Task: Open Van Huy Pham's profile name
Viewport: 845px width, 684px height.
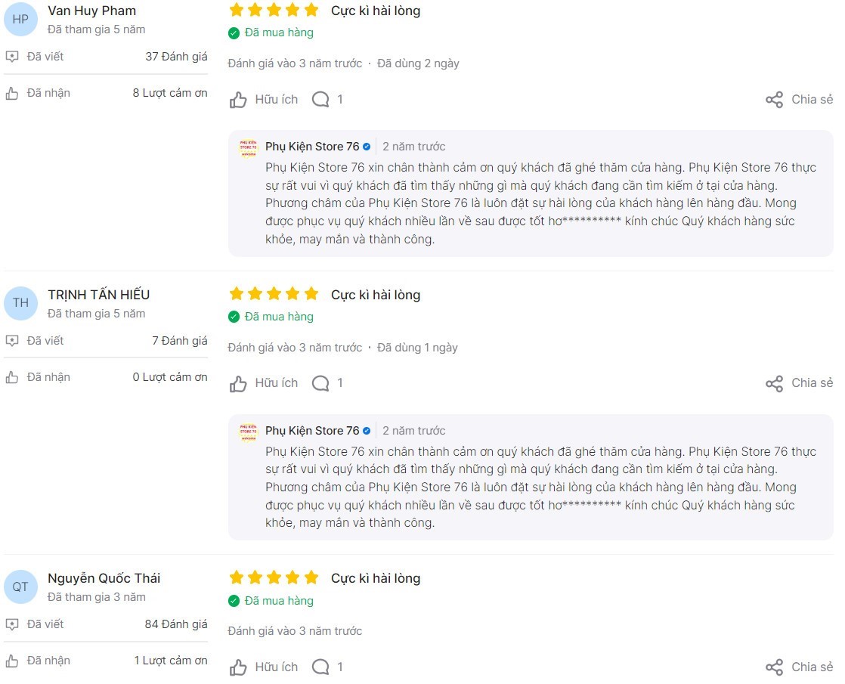Action: 91,11
